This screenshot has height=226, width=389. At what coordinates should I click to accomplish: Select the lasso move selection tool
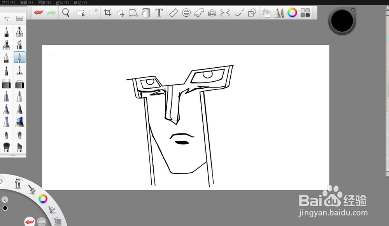(x=121, y=13)
